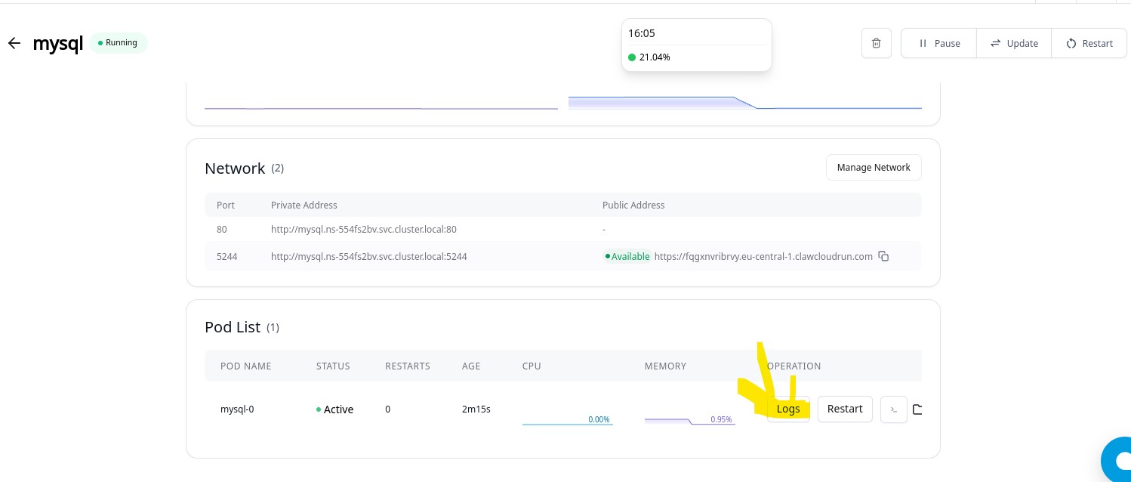Click the Running status badge
This screenshot has width=1131, height=482.
pos(118,43)
